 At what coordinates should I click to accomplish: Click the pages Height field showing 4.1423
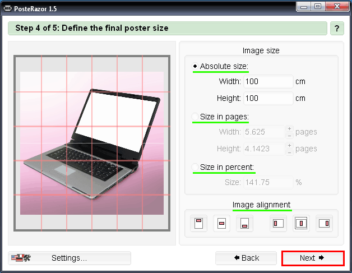point(264,149)
